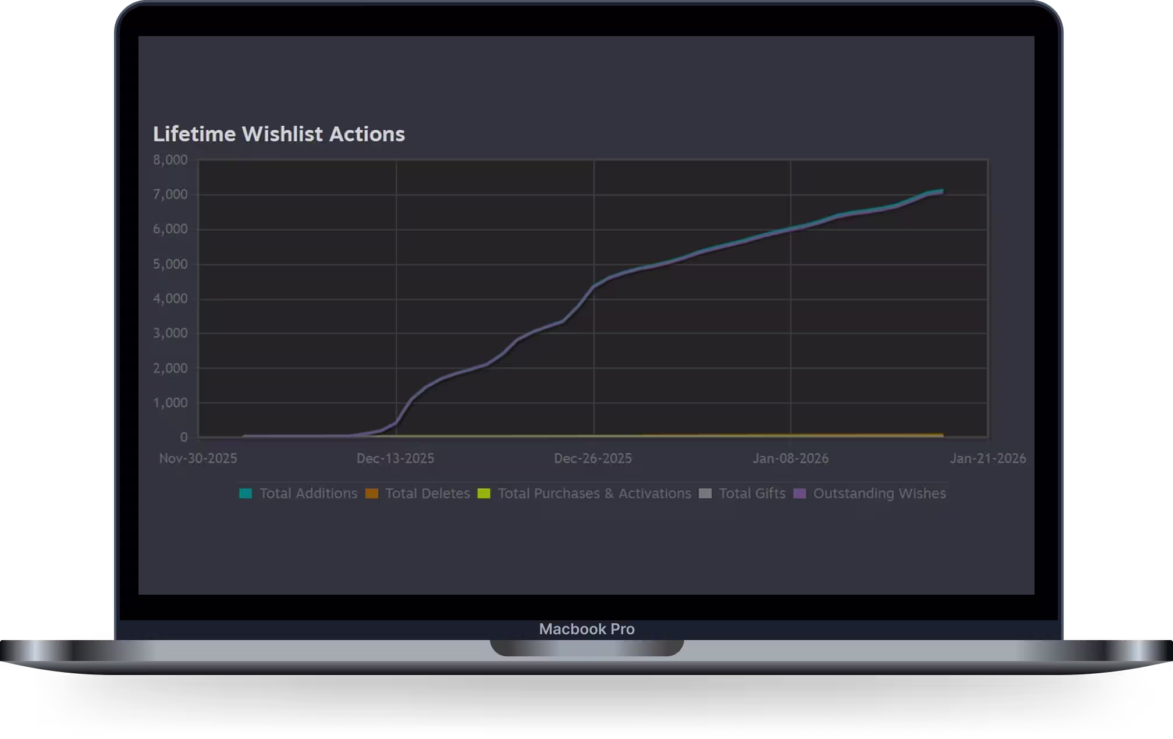Image resolution: width=1173 pixels, height=739 pixels.
Task: Select the Lifetime Wishlist Actions title
Action: [x=279, y=134]
